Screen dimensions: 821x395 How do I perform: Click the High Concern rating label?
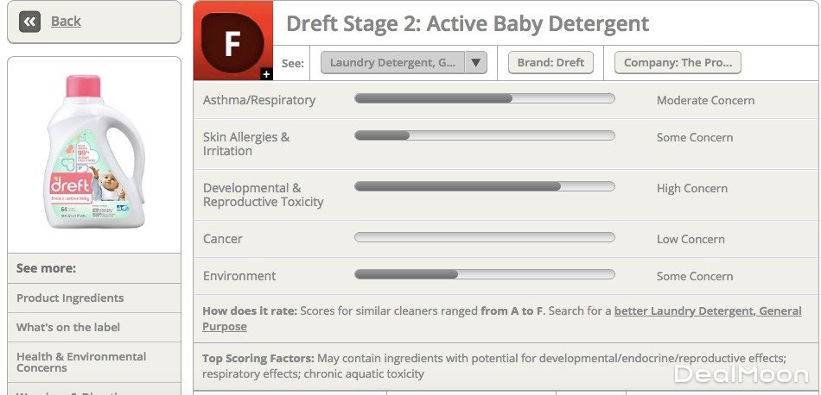691,188
